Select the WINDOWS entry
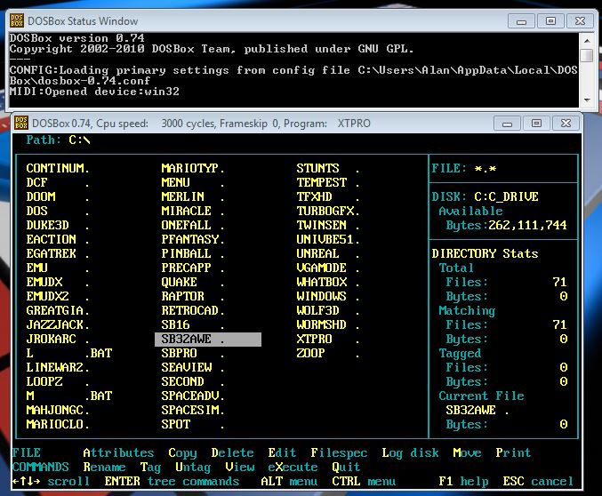The height and width of the screenshot is (496, 602). 328,296
